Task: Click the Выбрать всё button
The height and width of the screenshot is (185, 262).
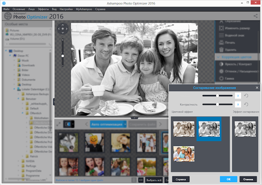Action: 154,180
